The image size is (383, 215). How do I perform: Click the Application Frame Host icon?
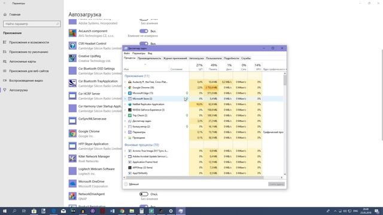coord(130,162)
